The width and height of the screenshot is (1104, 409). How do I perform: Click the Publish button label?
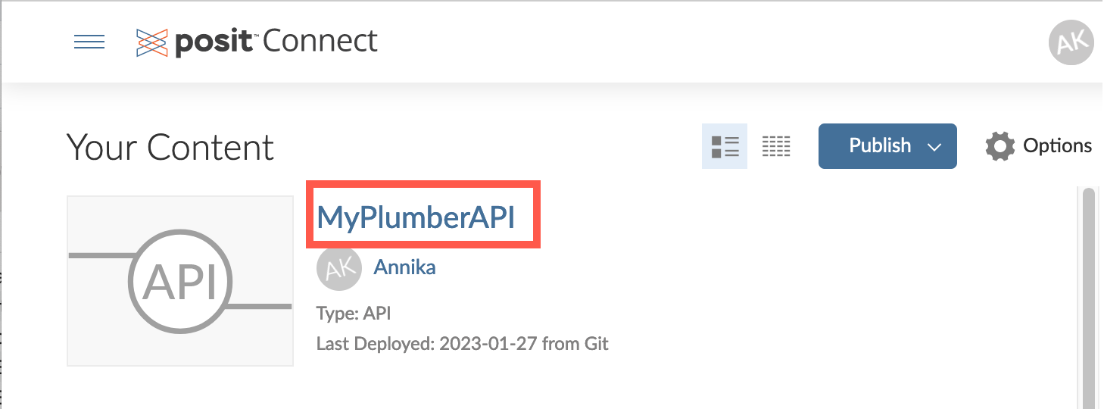[x=879, y=145]
